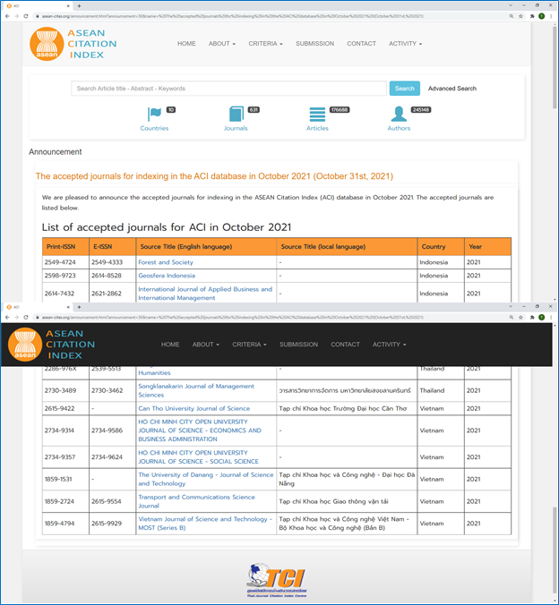The width and height of the screenshot is (559, 605).
Task: Open HCMC Open University Economics and Business Administration journal
Action: [x=200, y=430]
